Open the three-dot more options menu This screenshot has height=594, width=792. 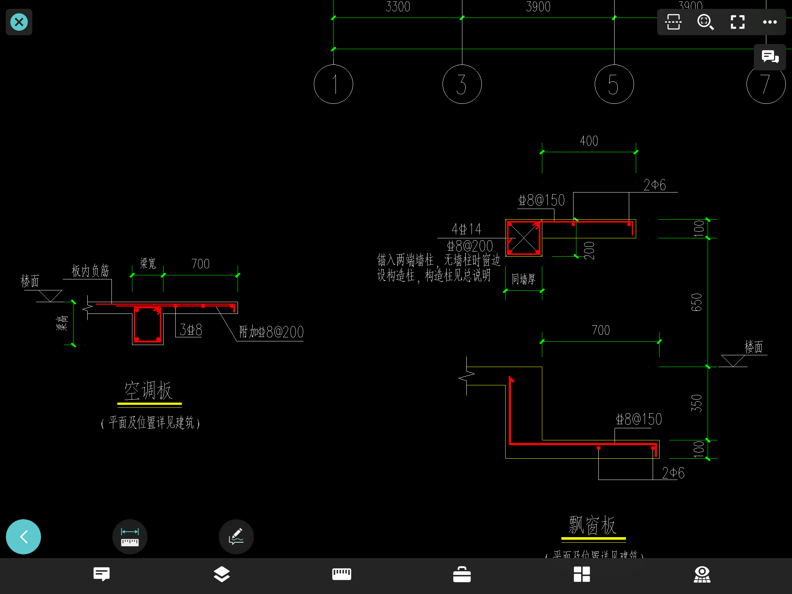[x=770, y=22]
